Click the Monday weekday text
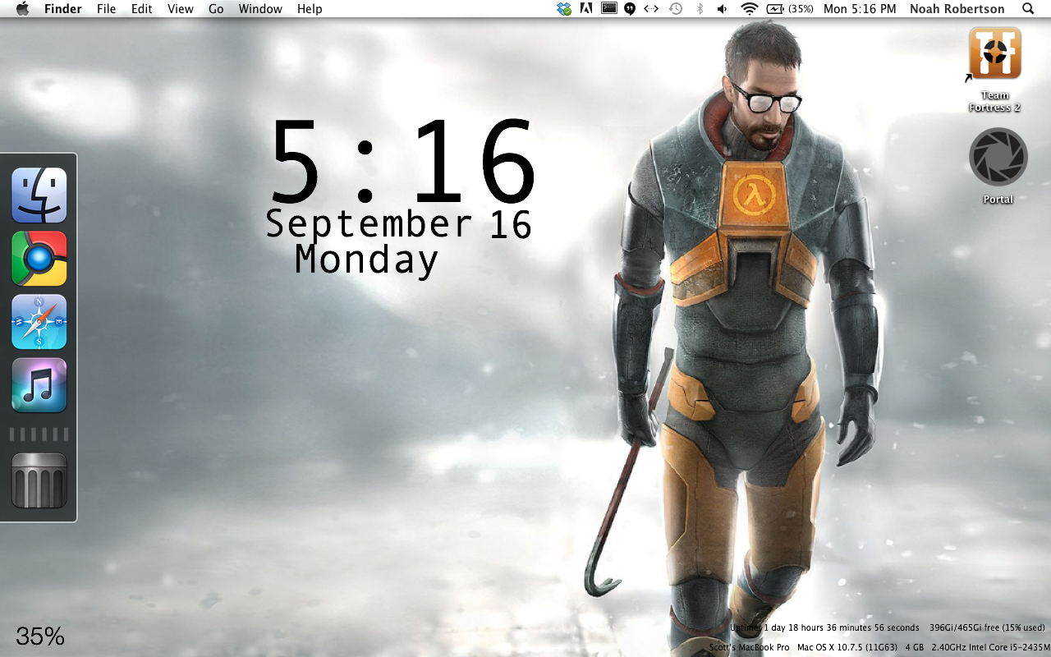The width and height of the screenshot is (1051, 657). click(x=367, y=260)
